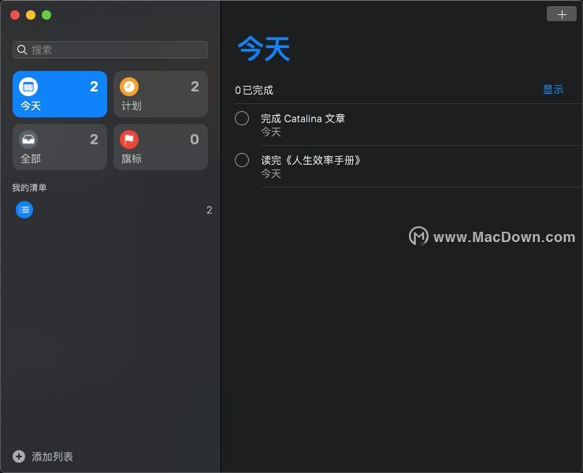Select the reminder text 读完《人生效率手册》
Screen dimensions: 583x473
pyautogui.click(x=311, y=160)
